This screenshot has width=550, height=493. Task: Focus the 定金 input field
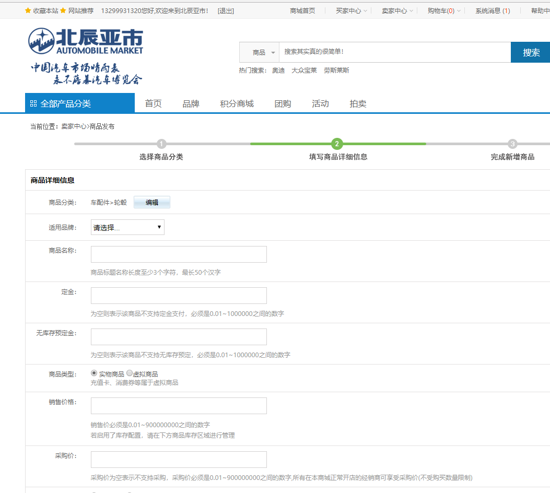click(x=179, y=296)
